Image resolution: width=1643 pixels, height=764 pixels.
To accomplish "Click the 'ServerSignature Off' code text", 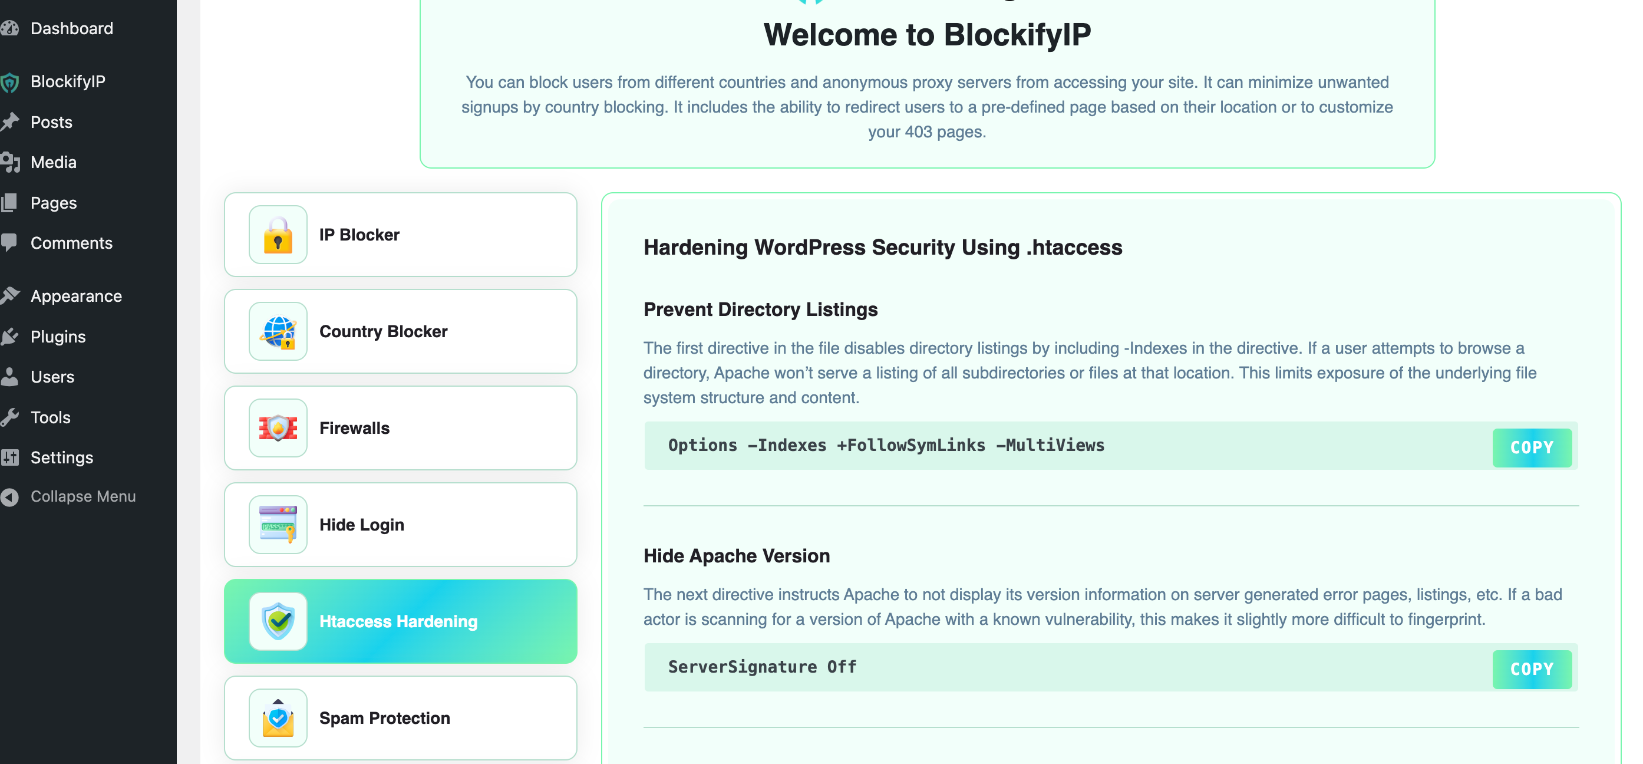I will click(762, 667).
